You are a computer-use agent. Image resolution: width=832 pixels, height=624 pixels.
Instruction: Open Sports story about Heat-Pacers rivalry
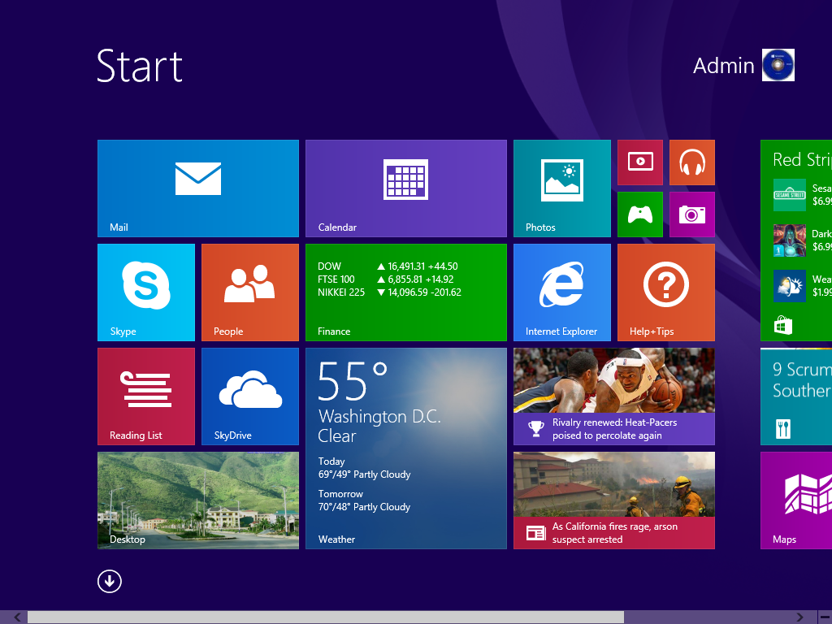click(x=614, y=396)
